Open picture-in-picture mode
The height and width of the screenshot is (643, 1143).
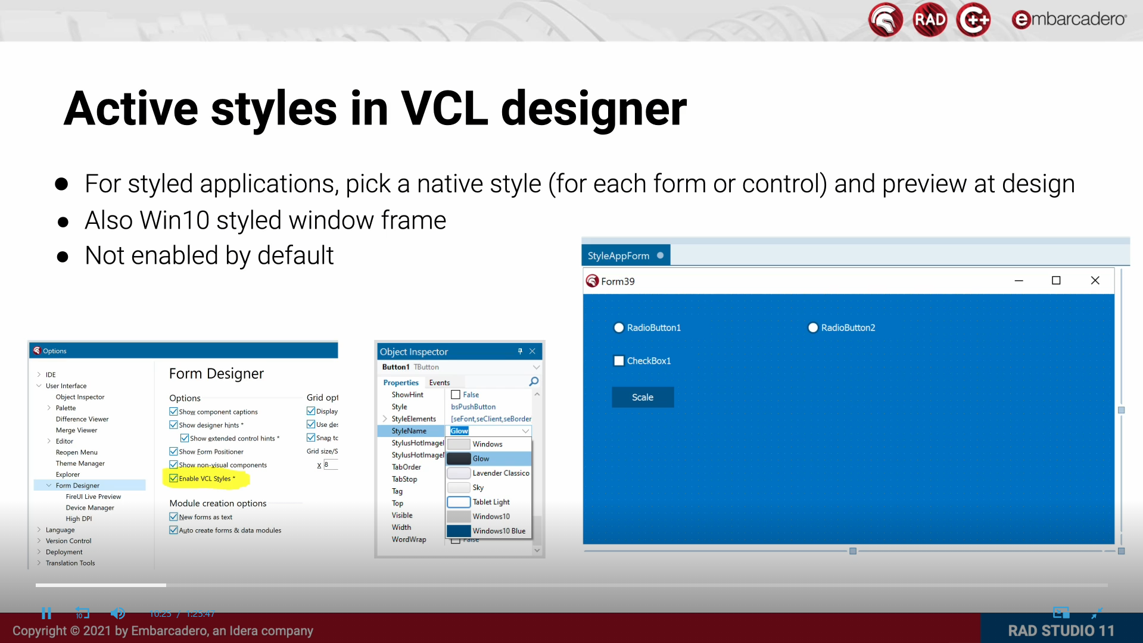tap(1061, 613)
